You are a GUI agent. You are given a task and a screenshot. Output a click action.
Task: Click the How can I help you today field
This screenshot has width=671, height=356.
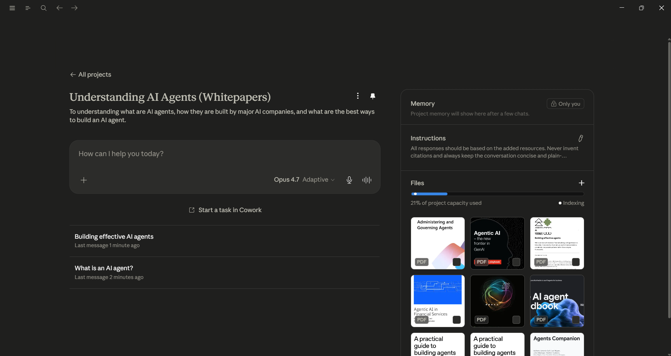click(225, 154)
